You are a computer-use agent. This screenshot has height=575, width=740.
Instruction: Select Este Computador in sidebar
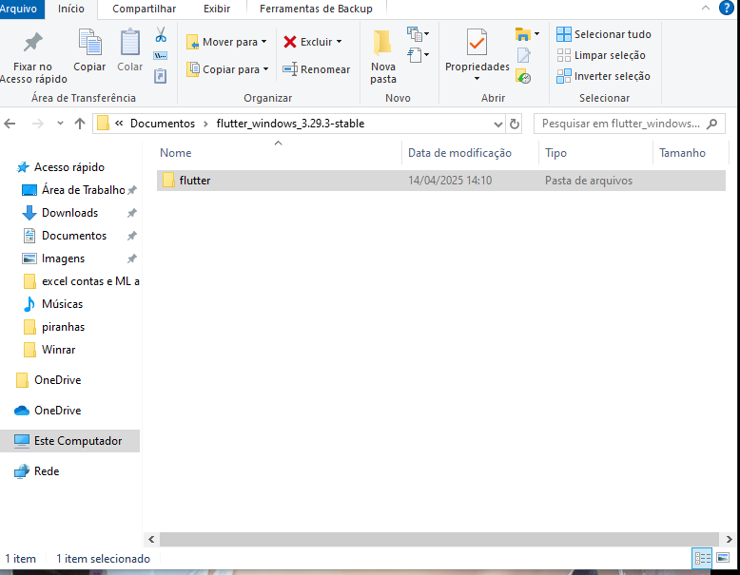[69, 441]
